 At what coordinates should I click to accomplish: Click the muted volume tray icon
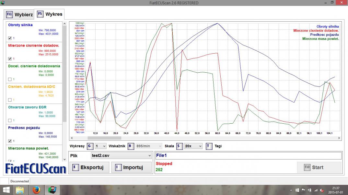click(x=322, y=190)
